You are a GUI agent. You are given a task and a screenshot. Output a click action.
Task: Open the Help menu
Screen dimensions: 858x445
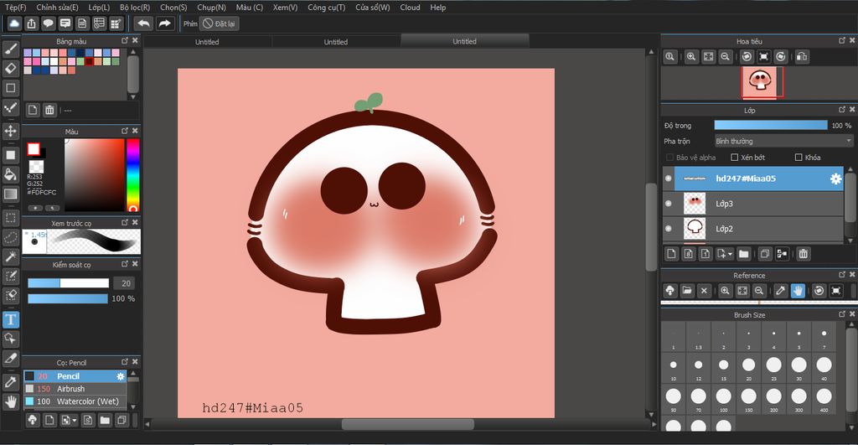(x=437, y=8)
